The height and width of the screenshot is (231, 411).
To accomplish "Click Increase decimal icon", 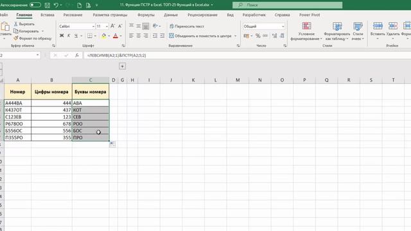I will pos(274,36).
